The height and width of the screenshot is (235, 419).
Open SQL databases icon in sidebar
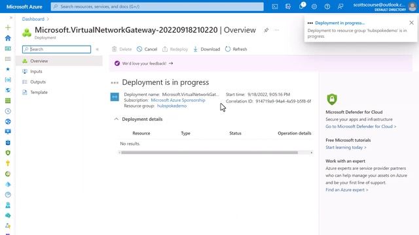[x=8, y=142]
